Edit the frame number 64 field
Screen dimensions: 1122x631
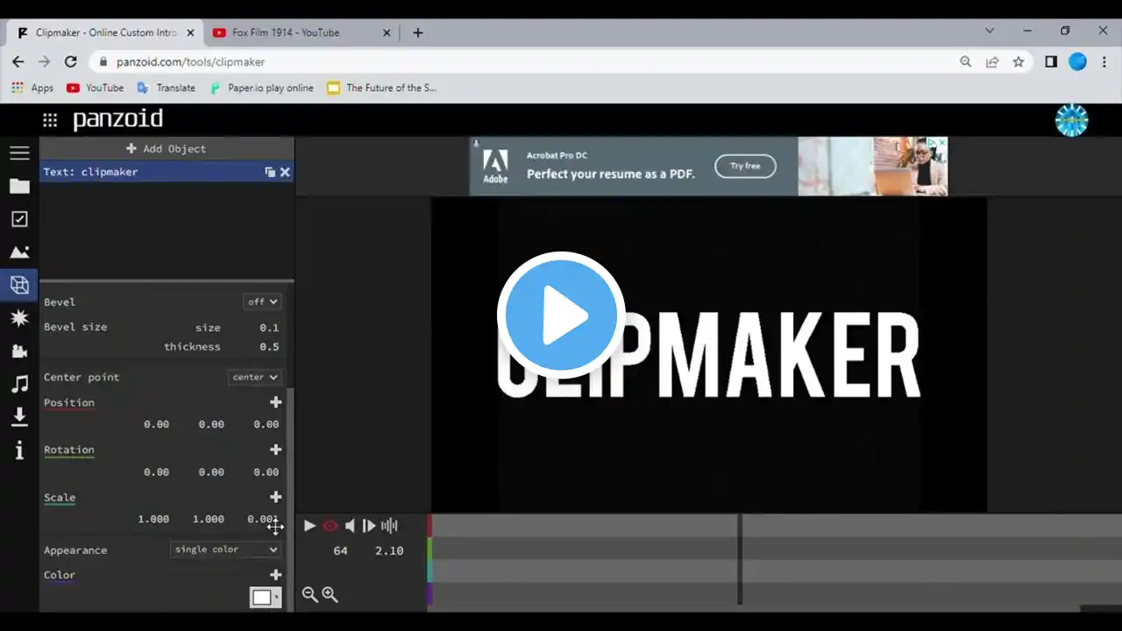click(x=340, y=551)
